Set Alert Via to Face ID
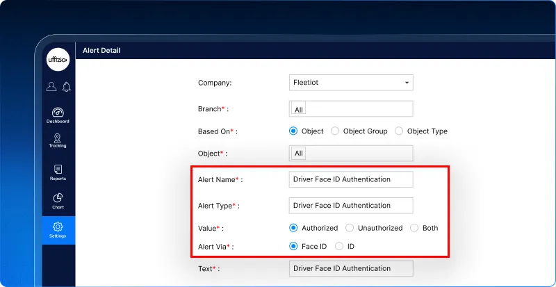The image size is (556, 287). click(293, 246)
